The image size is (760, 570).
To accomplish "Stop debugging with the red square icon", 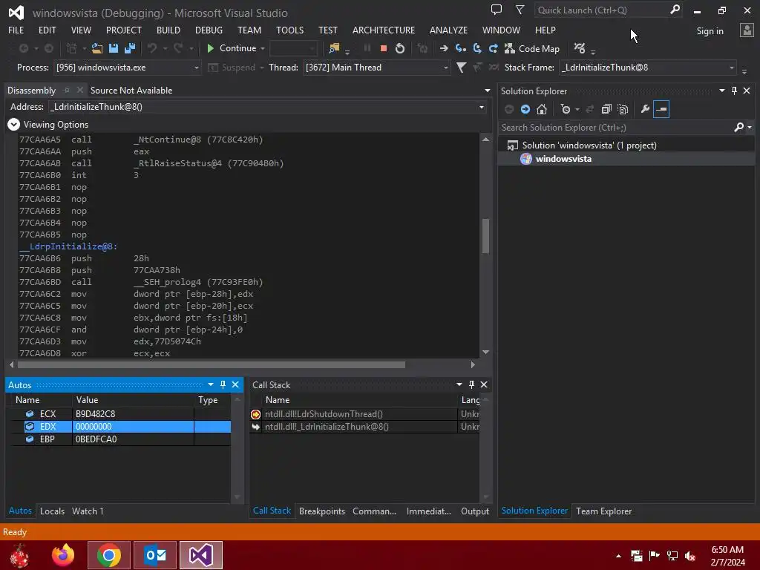I will (384, 48).
